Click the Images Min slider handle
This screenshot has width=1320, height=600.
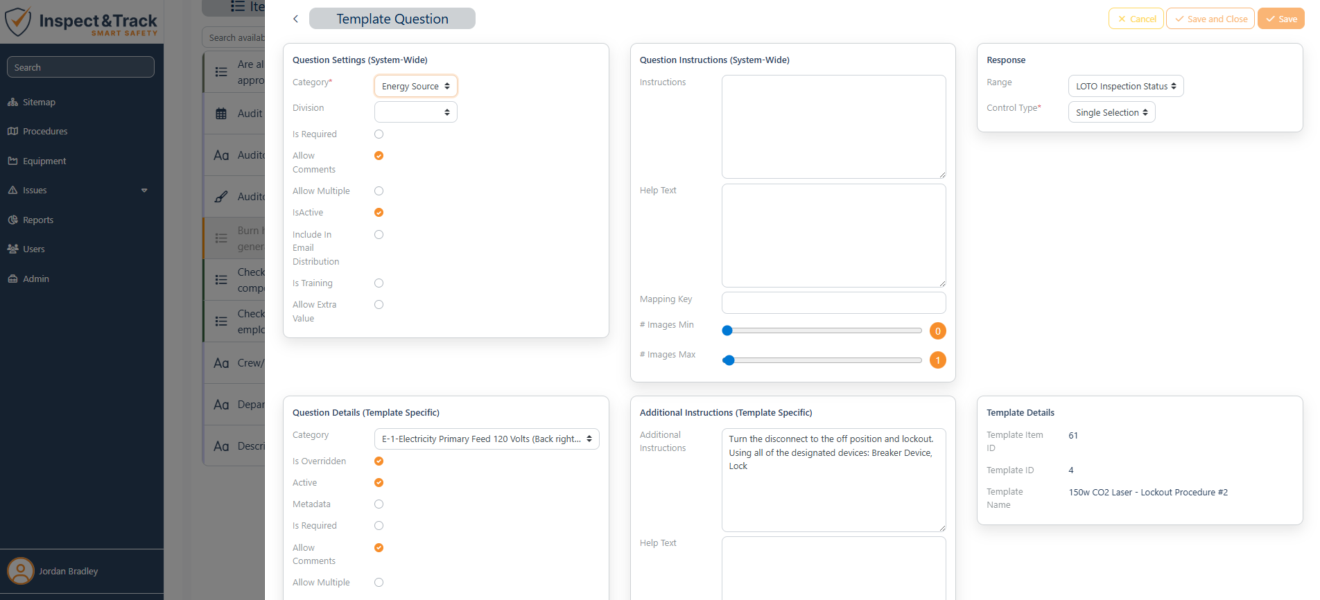tap(727, 331)
